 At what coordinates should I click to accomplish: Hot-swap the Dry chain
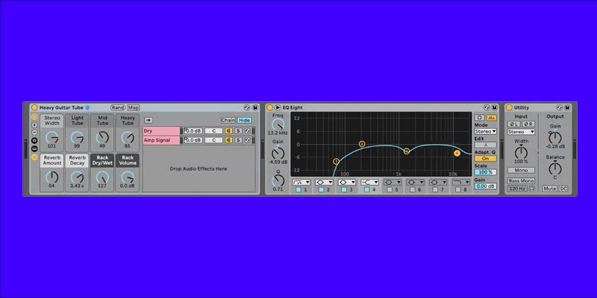(x=247, y=131)
